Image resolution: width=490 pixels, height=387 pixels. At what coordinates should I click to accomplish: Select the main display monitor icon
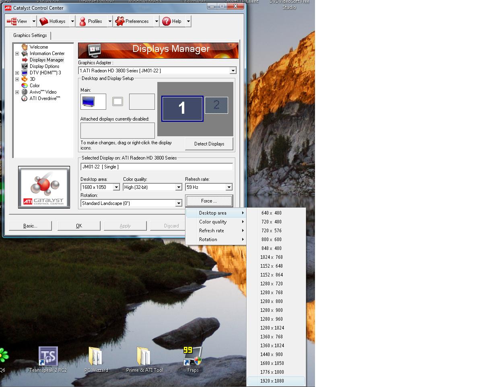tap(89, 102)
